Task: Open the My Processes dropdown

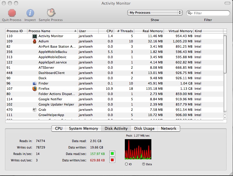Action: point(155,13)
